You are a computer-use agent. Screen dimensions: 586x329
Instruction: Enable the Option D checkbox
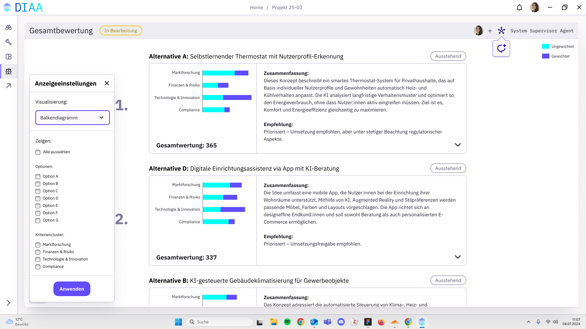[38, 199]
